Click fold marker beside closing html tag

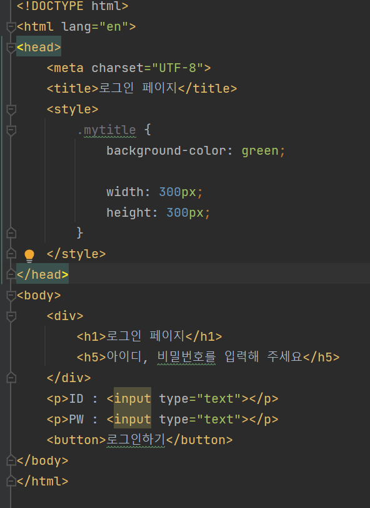click(11, 481)
